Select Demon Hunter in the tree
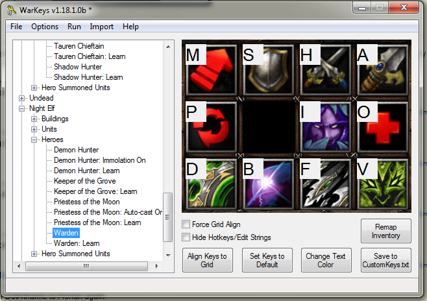This screenshot has height=301, width=427. [x=77, y=150]
